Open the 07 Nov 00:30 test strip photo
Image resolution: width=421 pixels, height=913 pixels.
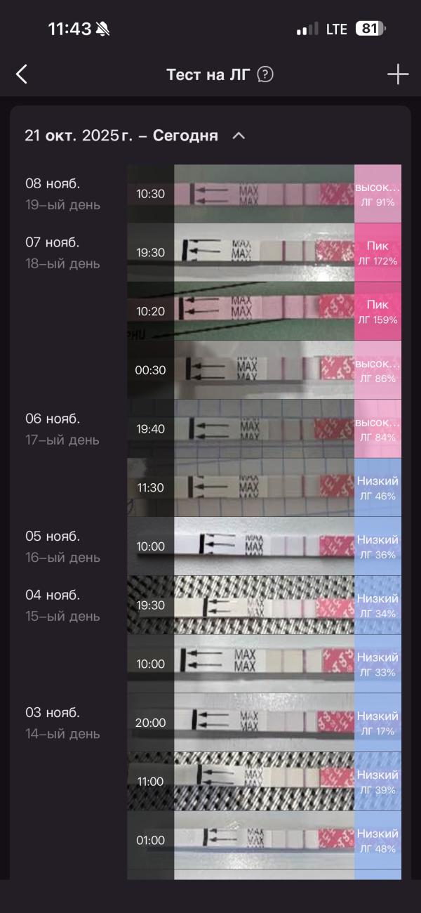click(x=264, y=370)
